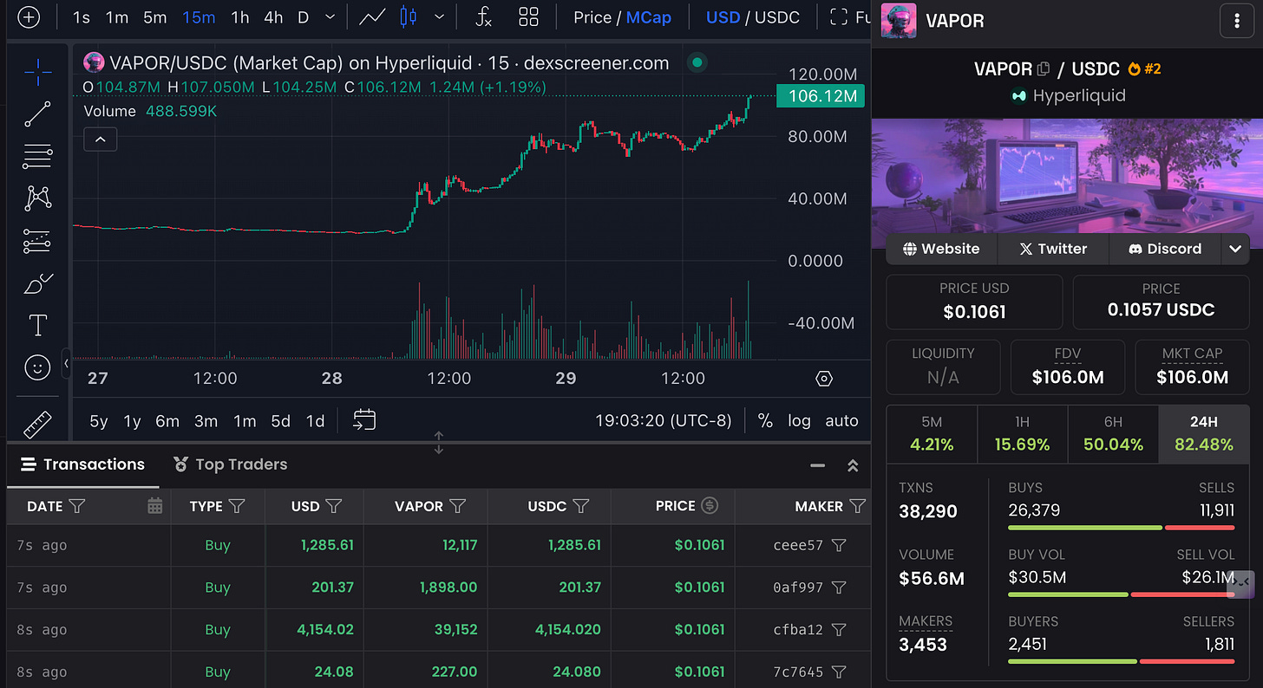
Task: Switch chart denomination to USDC
Action: 776,17
